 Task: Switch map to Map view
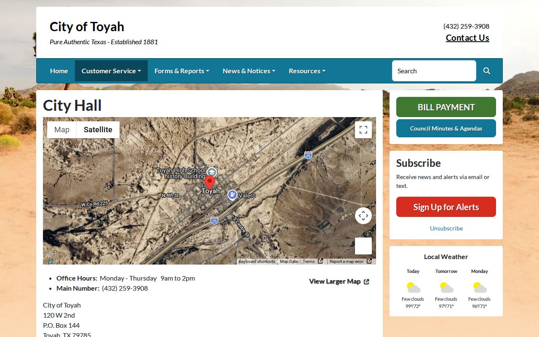[62, 130]
